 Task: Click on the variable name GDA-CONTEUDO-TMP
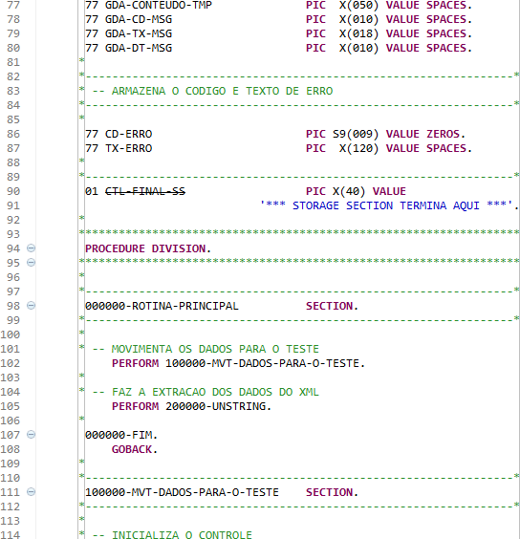[x=159, y=5]
